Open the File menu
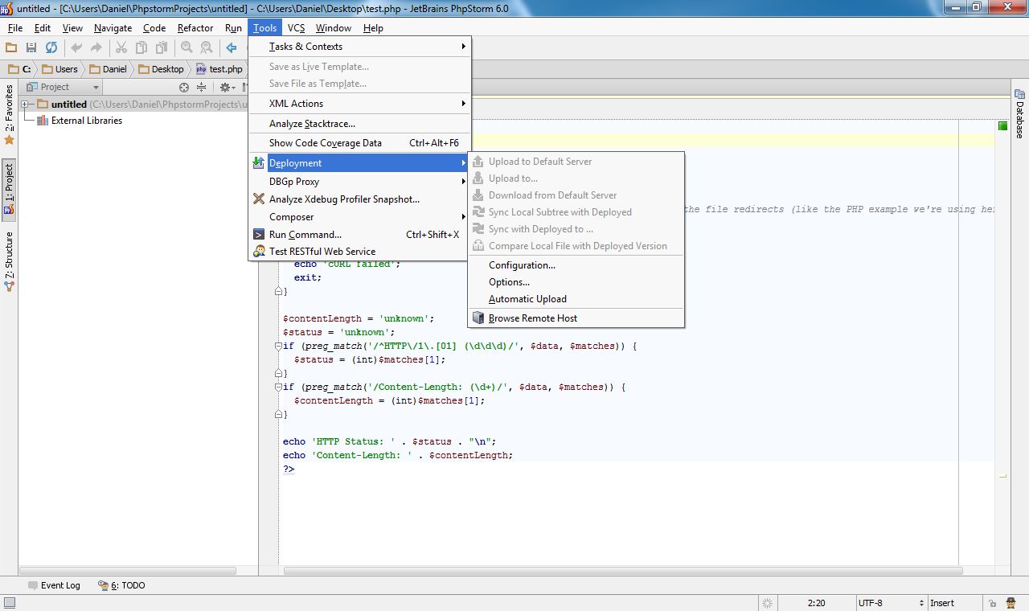The image size is (1029, 611). pos(15,27)
